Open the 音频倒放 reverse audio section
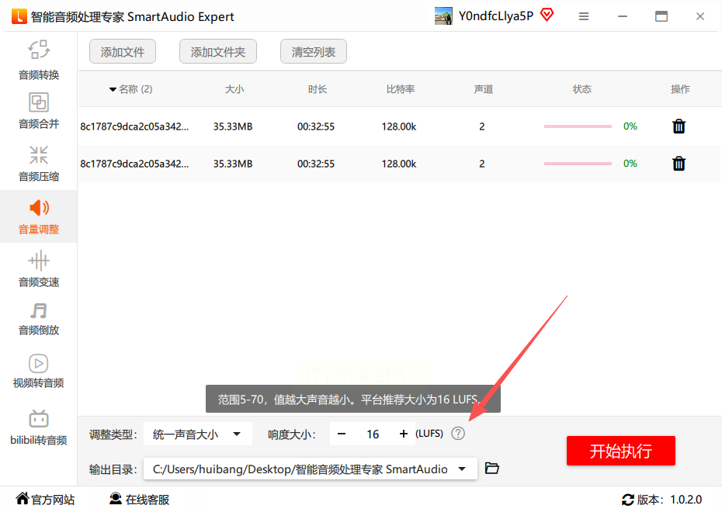Image resolution: width=722 pixels, height=512 pixels. 39,319
